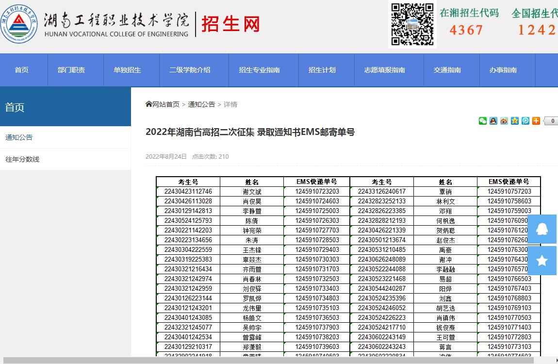The width and height of the screenshot is (558, 364).
Task: Click the first EMS快递单号 column header
Action: pos(317,182)
